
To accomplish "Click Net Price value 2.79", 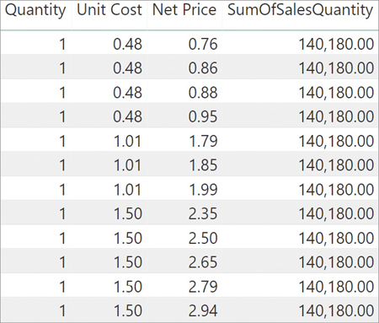I will pos(203,287).
